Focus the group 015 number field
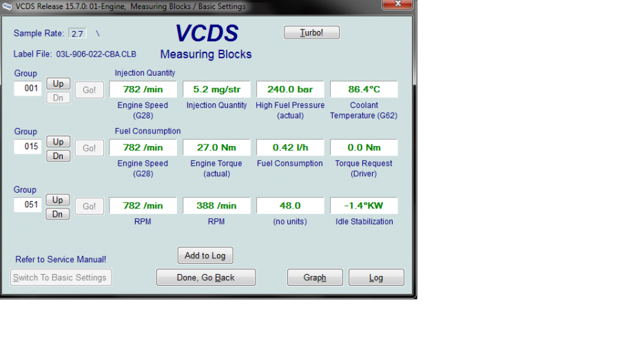The width and height of the screenshot is (620, 349). 28,147
